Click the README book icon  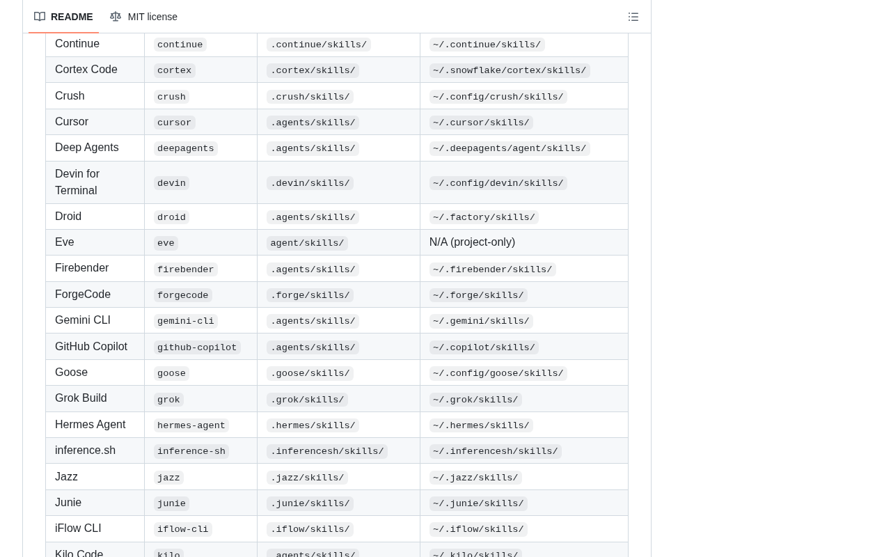(x=40, y=17)
